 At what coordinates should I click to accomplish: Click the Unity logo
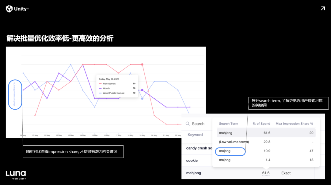pos(17,9)
